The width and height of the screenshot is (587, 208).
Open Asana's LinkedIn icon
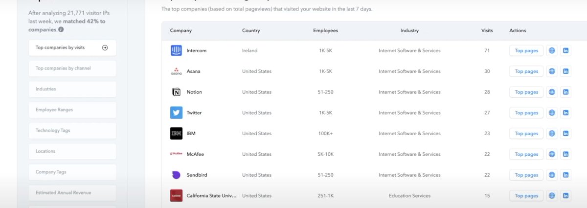coord(565,71)
